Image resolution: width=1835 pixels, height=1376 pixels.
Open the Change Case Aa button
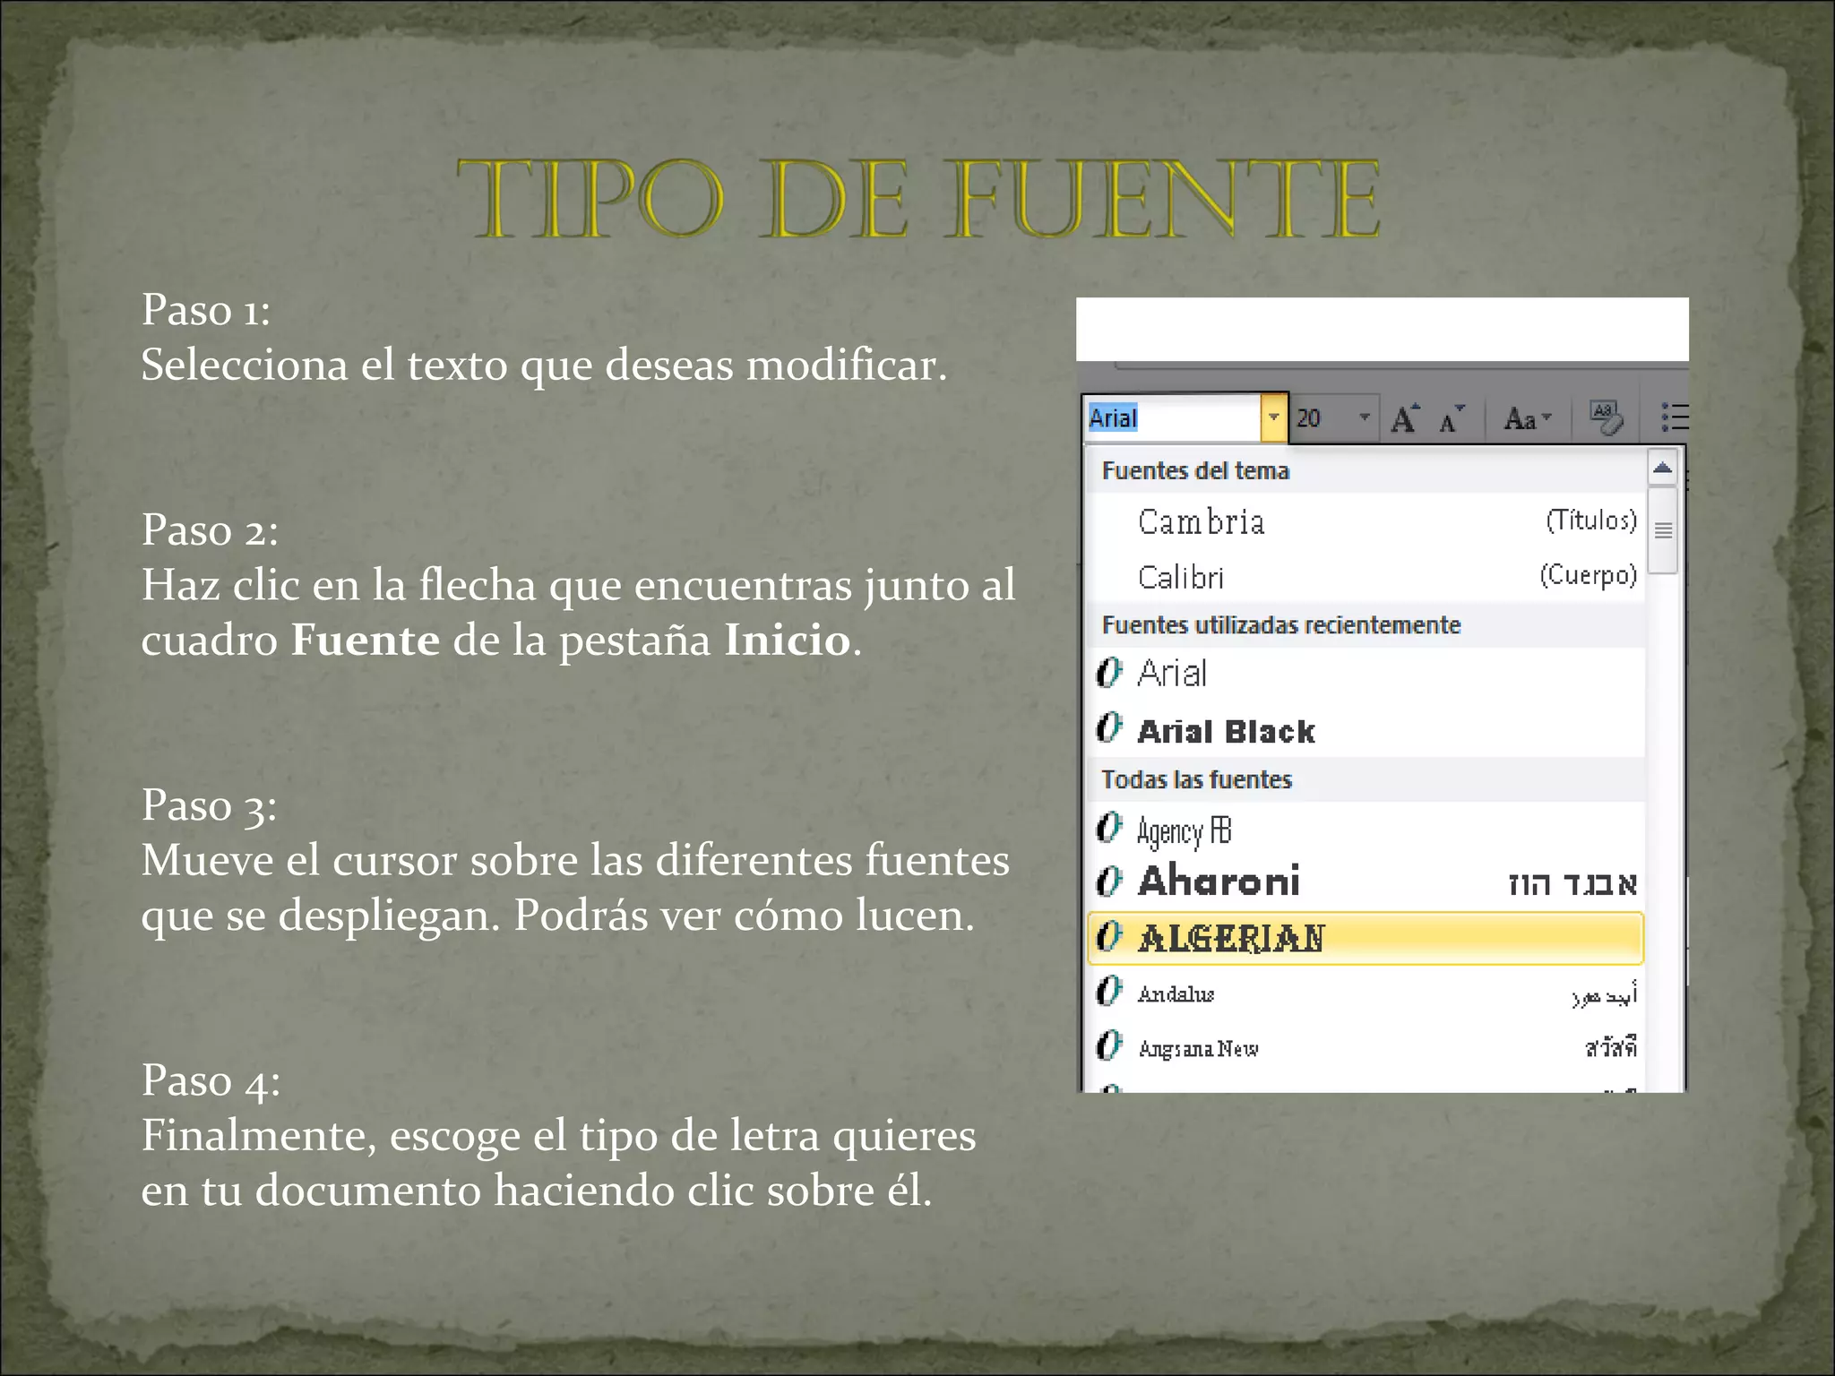(x=1527, y=418)
